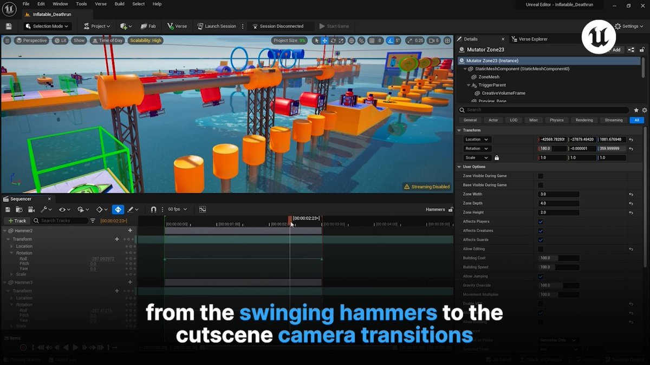Select the Physics filter tab
This screenshot has height=365, width=650.
click(556, 120)
